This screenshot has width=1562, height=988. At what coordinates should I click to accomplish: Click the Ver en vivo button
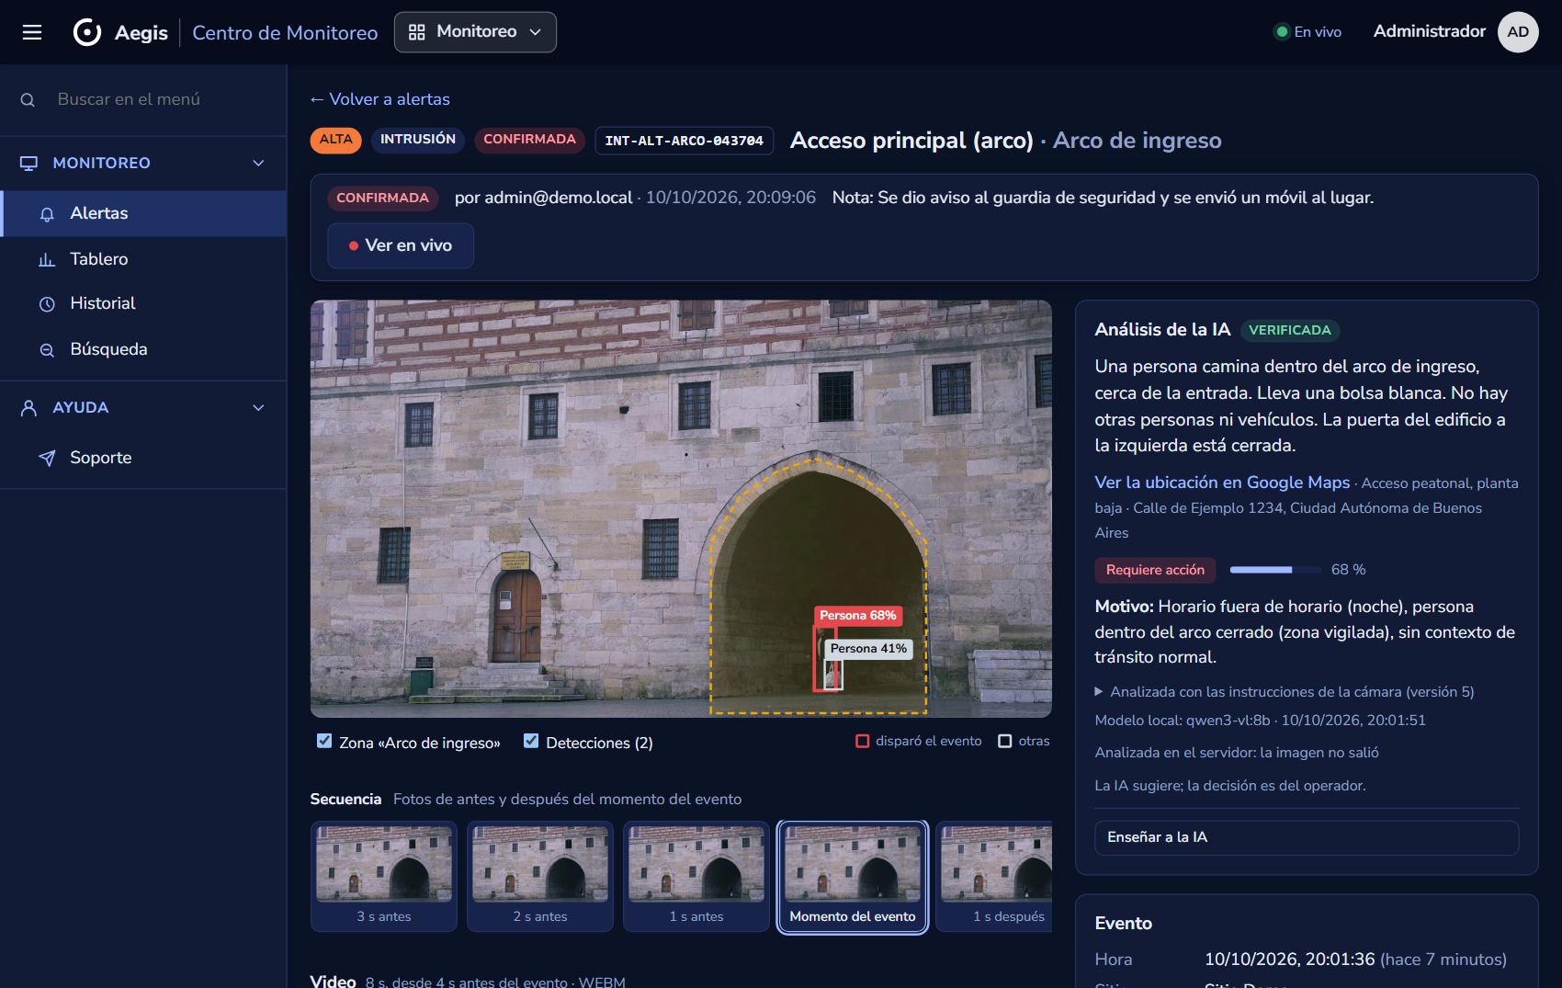pyautogui.click(x=401, y=245)
